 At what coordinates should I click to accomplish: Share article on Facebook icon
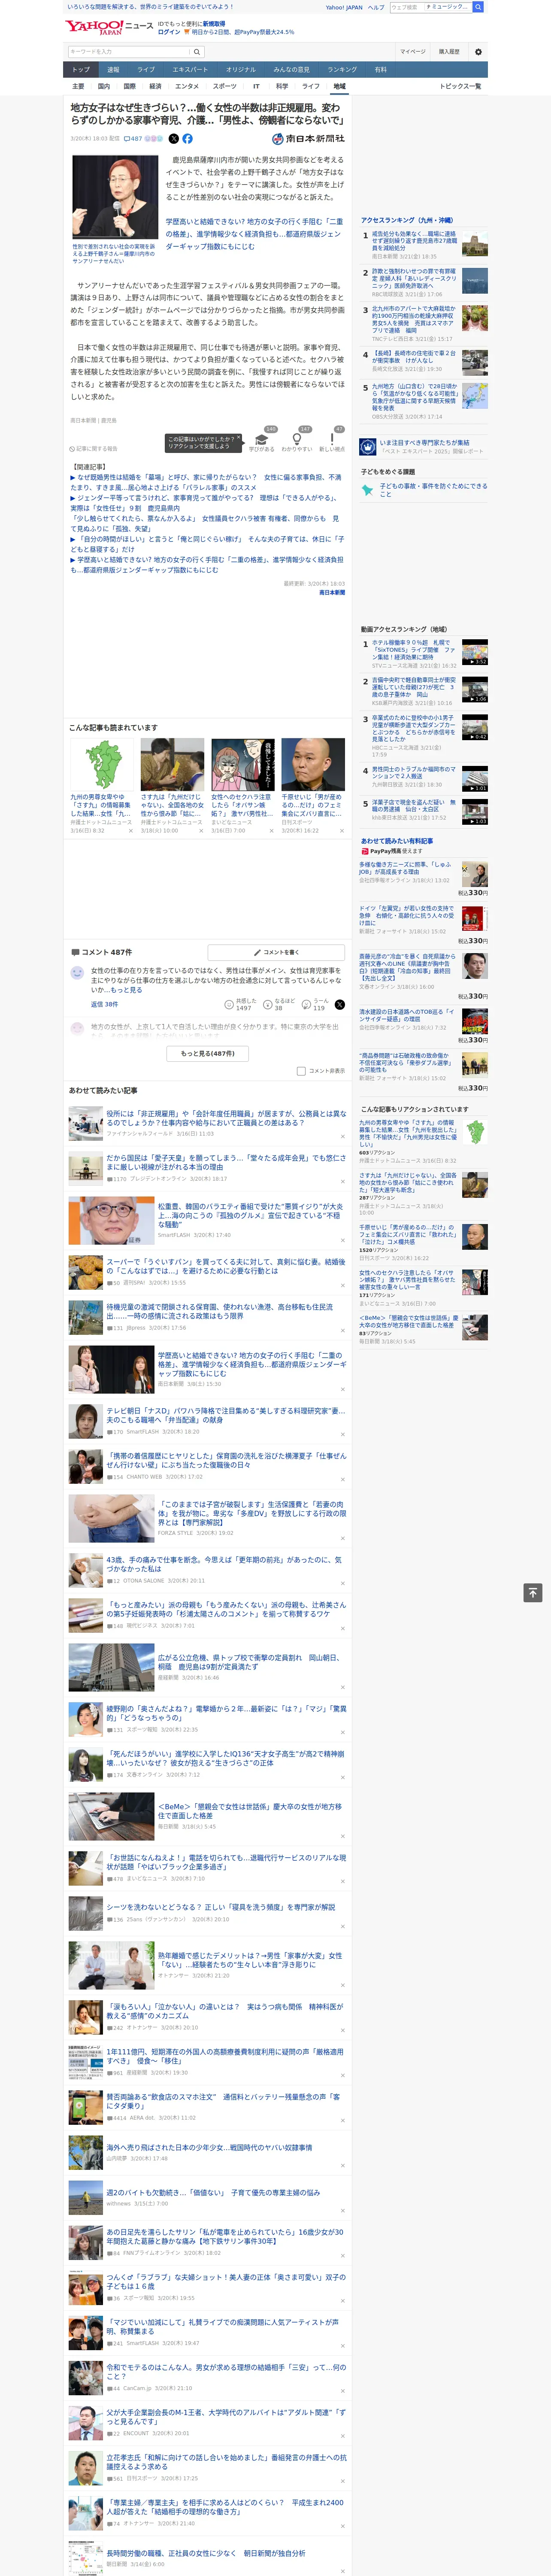point(187,139)
